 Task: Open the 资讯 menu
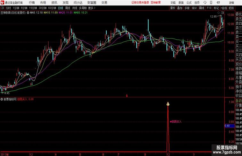click(x=54, y=3)
